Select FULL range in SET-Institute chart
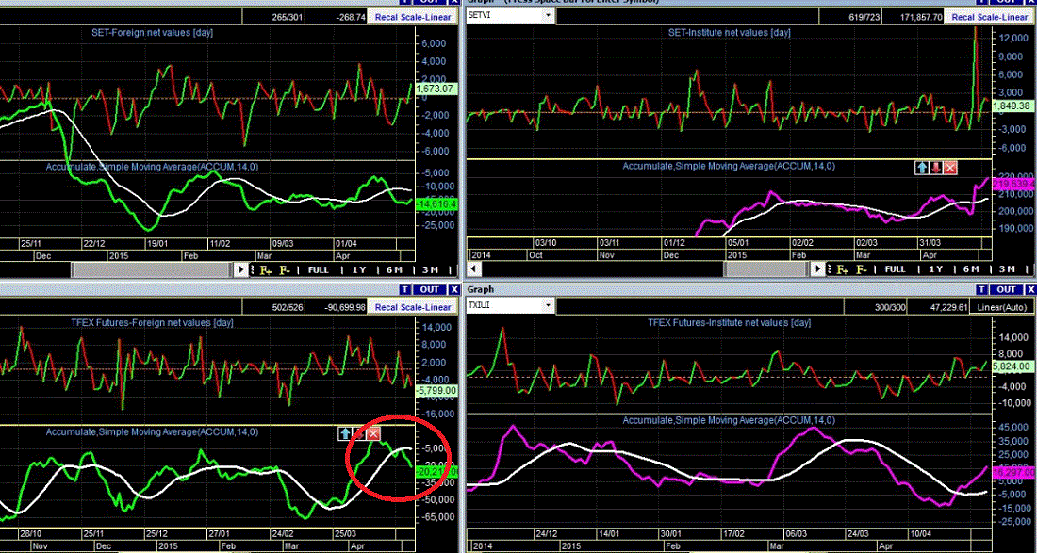Screen dimensions: 1037x553 click(895, 268)
